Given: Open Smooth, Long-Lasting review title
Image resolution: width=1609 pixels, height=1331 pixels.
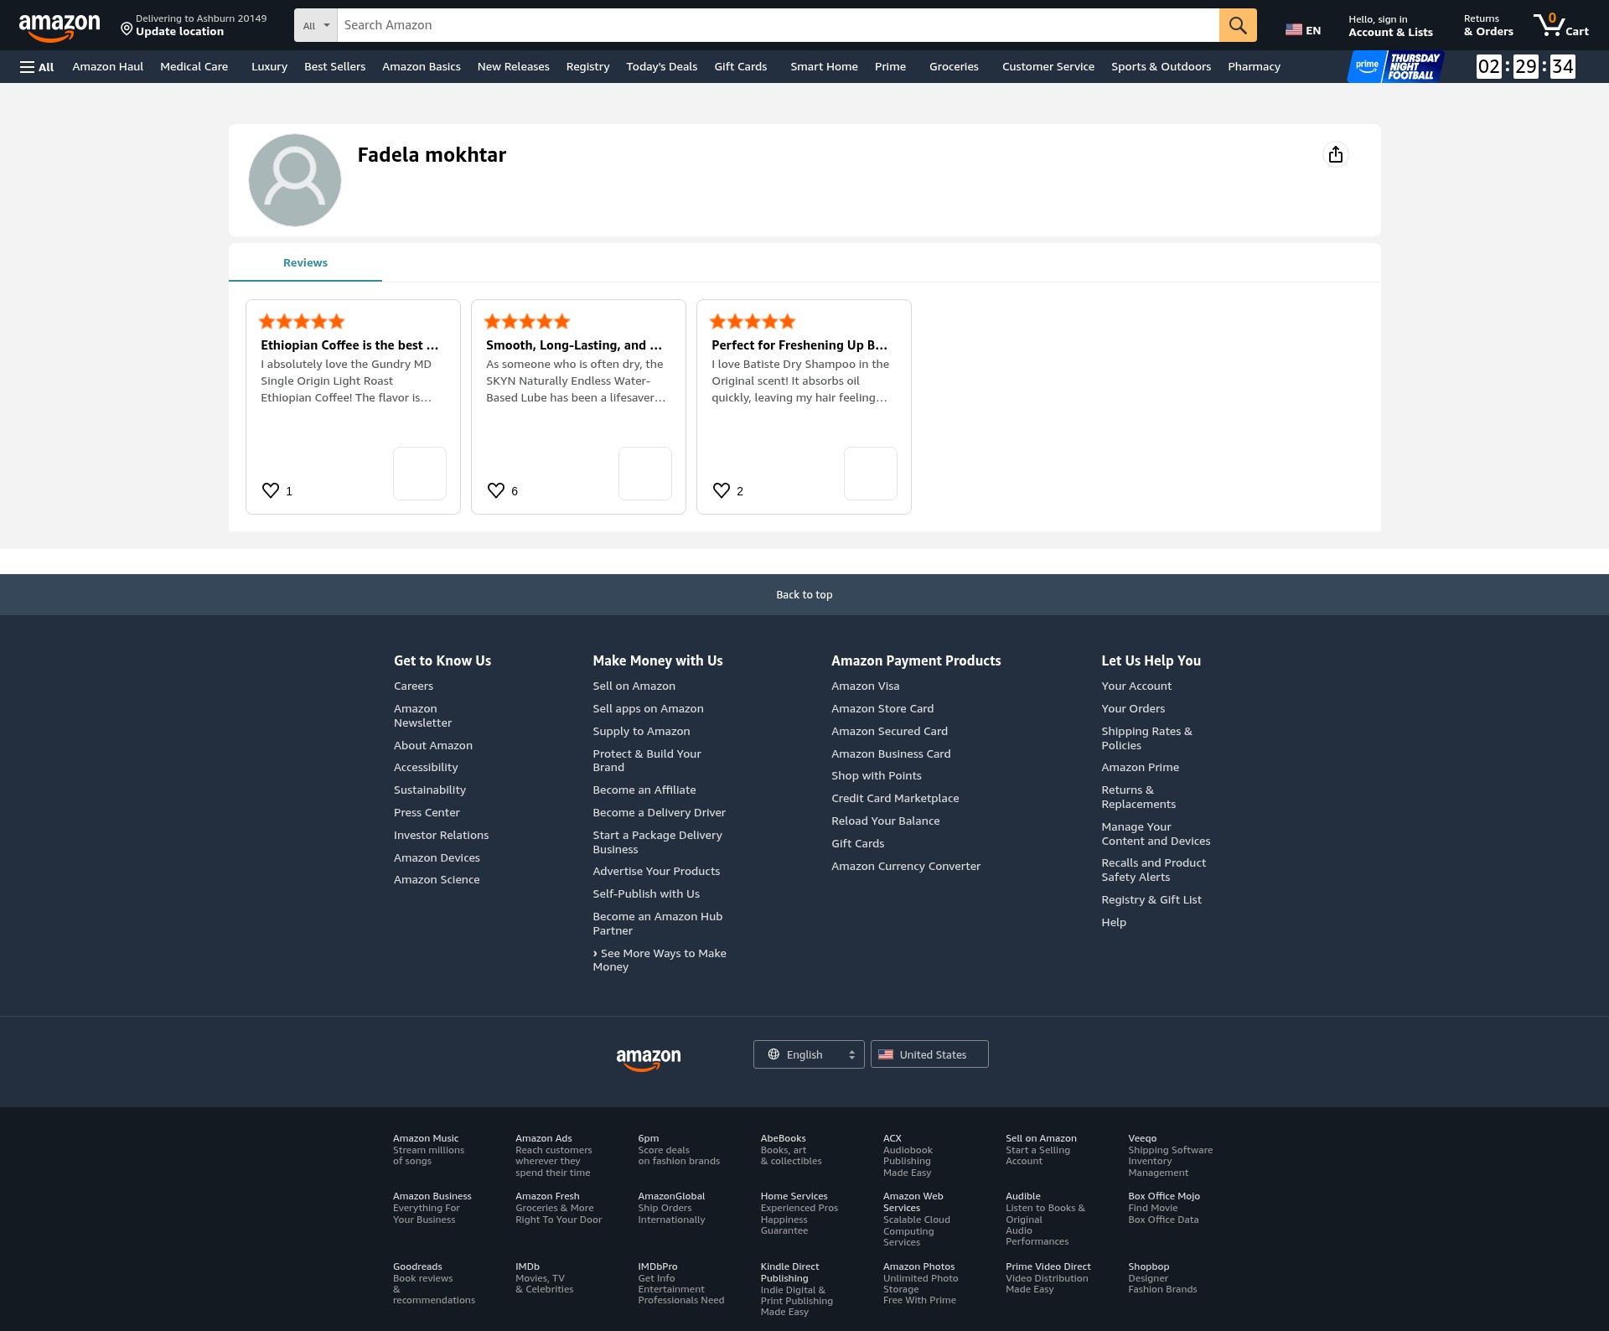Looking at the screenshot, I should 574,344.
